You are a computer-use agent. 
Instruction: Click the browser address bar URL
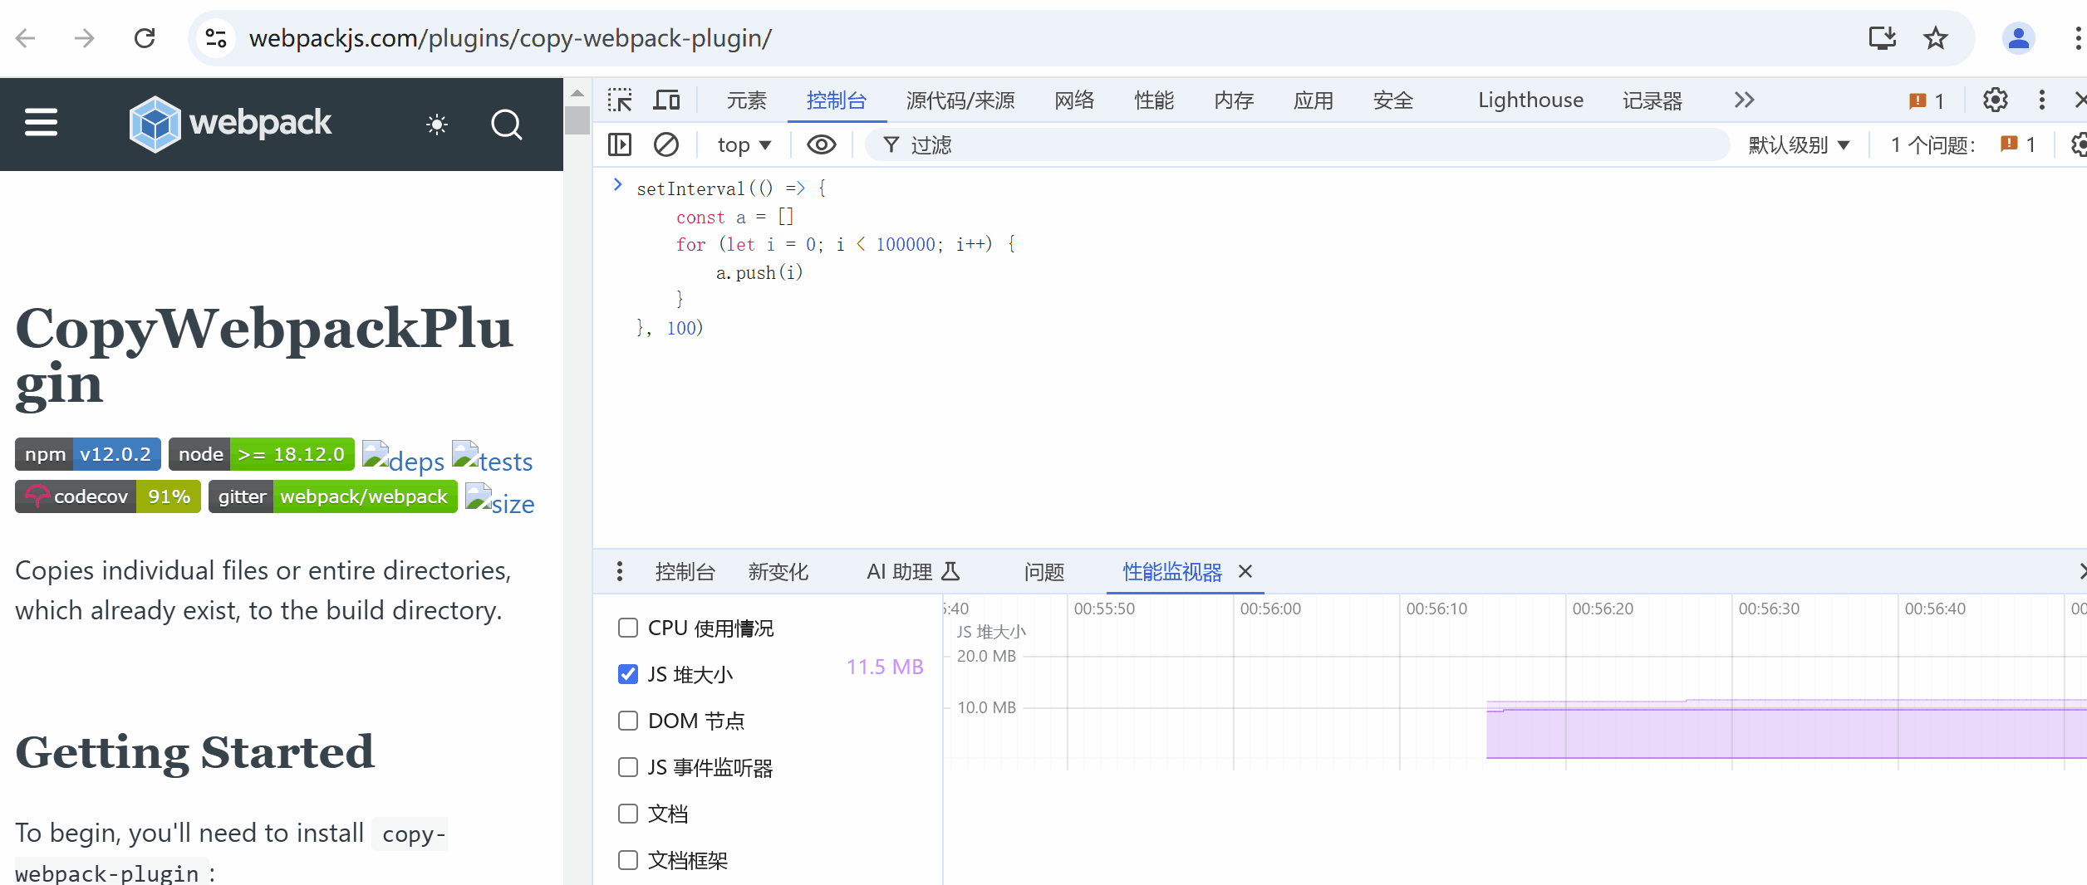click(510, 38)
